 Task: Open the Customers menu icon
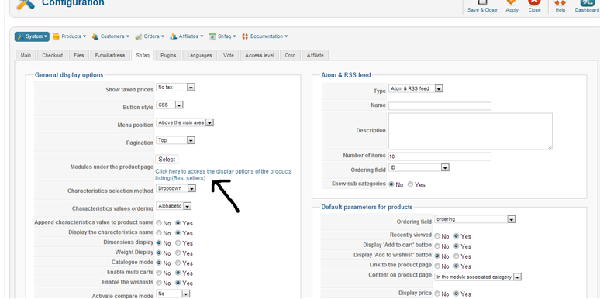95,36
